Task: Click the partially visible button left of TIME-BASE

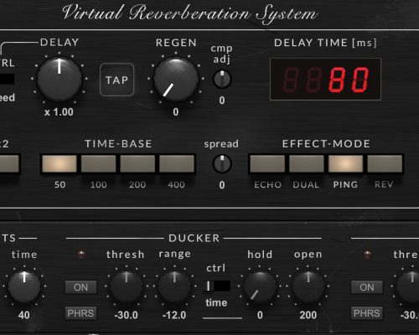Action: [9, 164]
